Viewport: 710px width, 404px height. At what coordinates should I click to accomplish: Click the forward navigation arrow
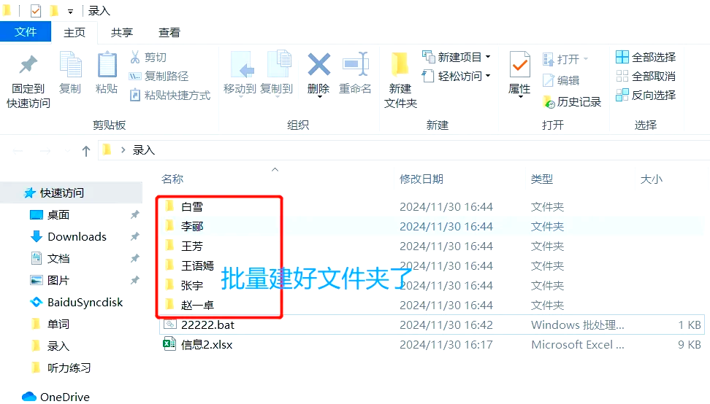[x=45, y=150]
